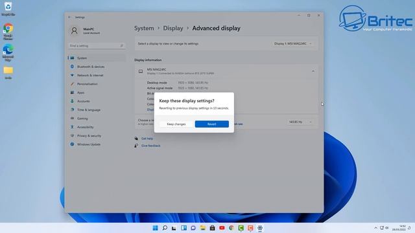Select Privacy & security in sidebar
This screenshot has width=415, height=233.
pos(97,135)
